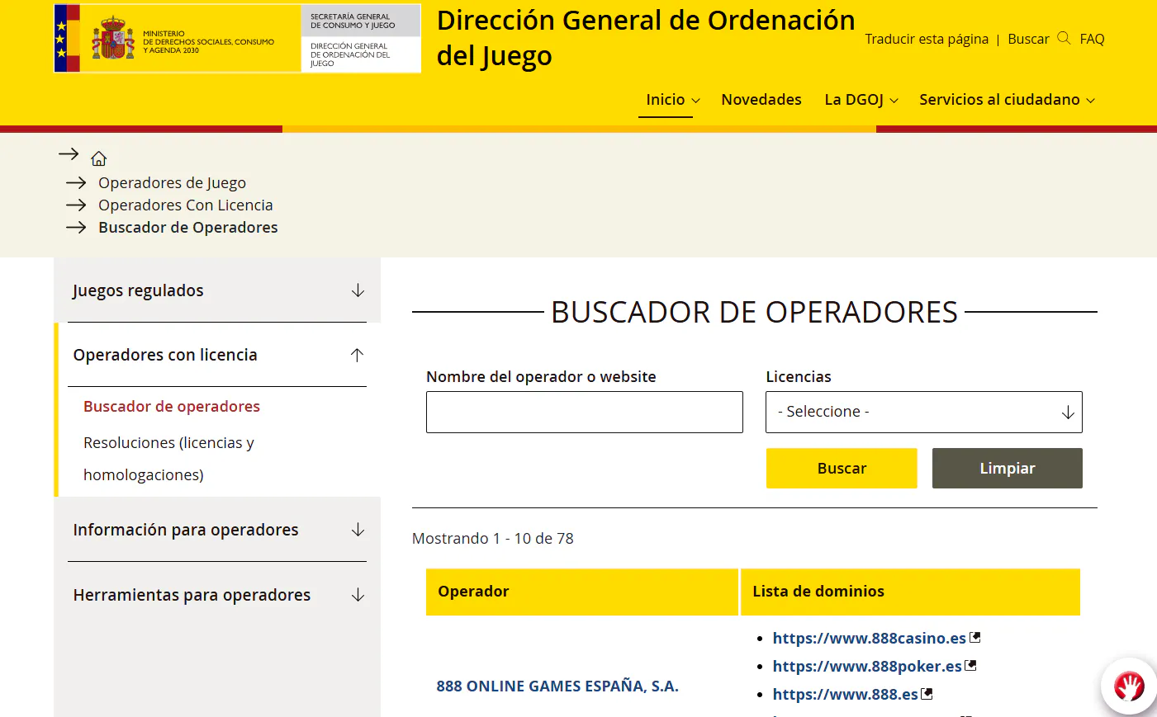Click the Buscar yellow search button
The width and height of the screenshot is (1157, 717).
pos(842,468)
